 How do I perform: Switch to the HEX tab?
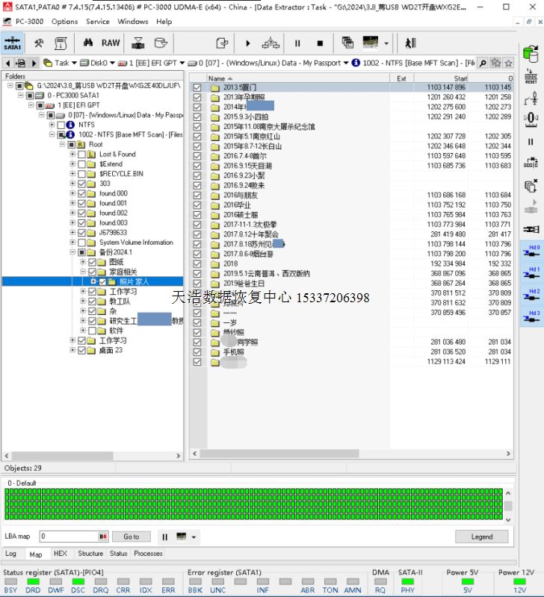tap(60, 554)
